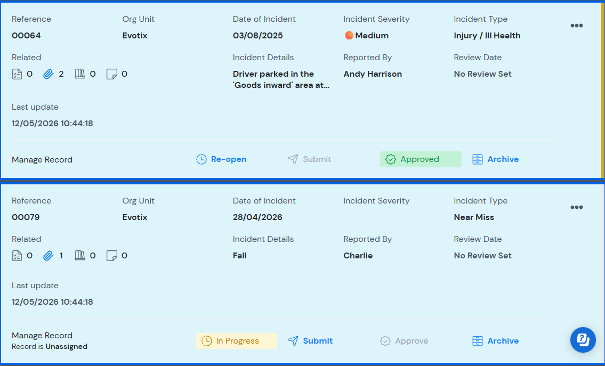Viewport: 605px width, 366px height.
Task: Click the Injury / Ill Health incident type
Action: click(487, 36)
